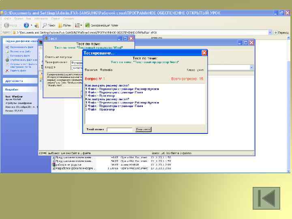Open the Вид menu in Explorer
This screenshot has width=292, height=219.
tap(28, 18)
